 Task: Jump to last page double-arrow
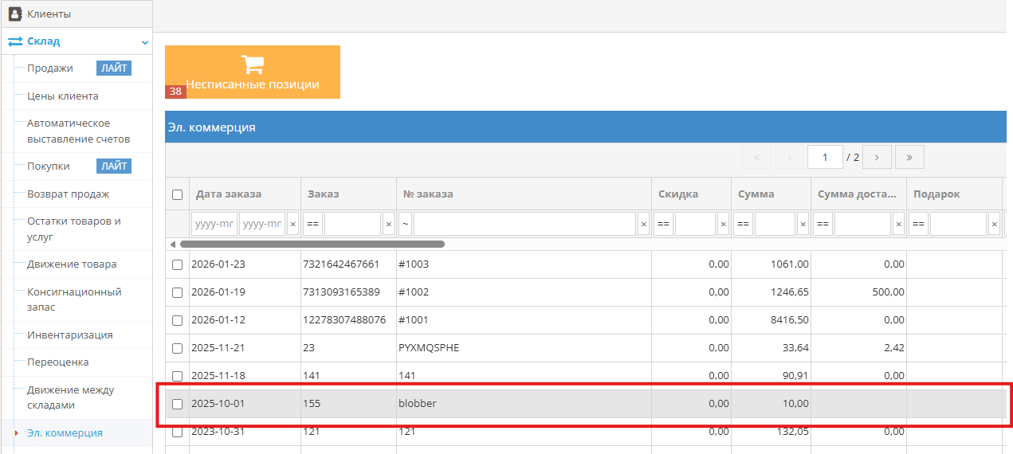(x=909, y=157)
